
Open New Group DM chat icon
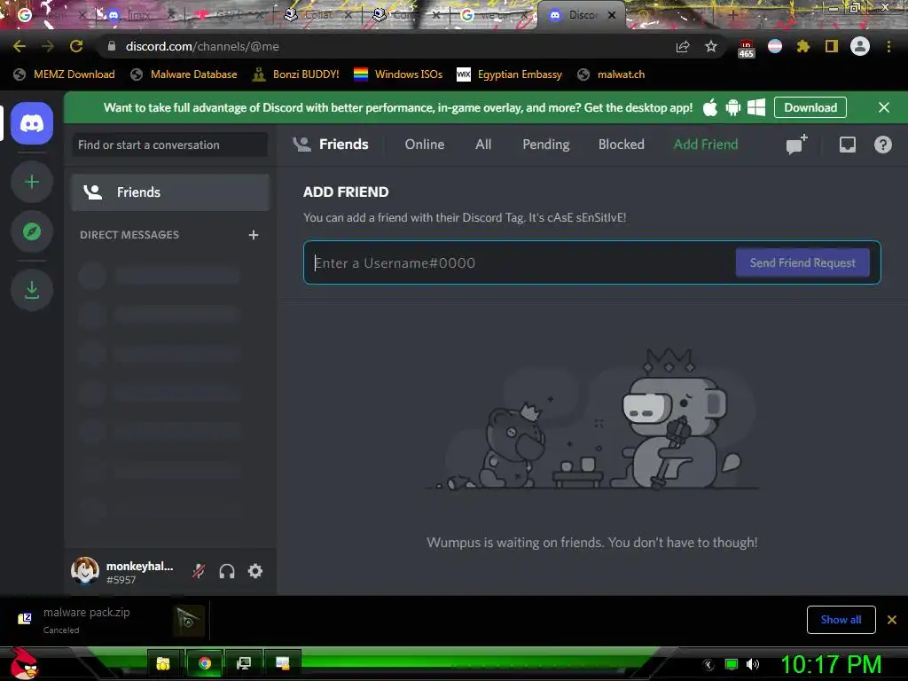tap(797, 145)
